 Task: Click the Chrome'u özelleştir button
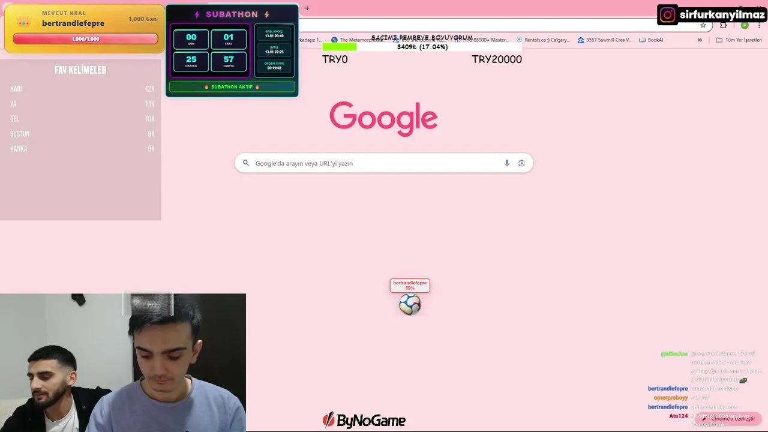pyautogui.click(x=728, y=419)
